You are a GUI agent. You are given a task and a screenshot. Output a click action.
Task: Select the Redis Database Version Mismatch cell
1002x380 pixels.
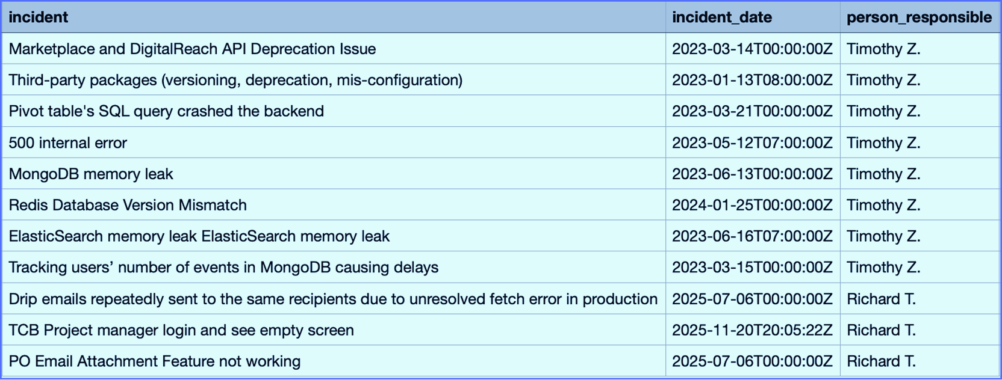(128, 205)
